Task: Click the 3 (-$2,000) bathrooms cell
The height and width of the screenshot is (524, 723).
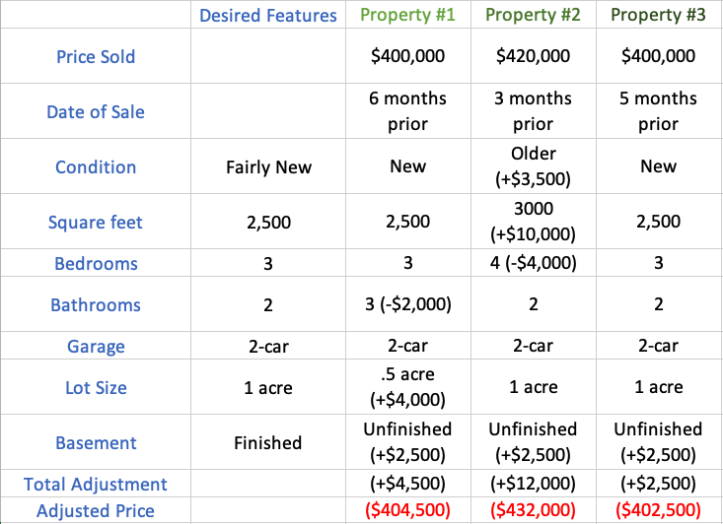Action: pyautogui.click(x=408, y=304)
